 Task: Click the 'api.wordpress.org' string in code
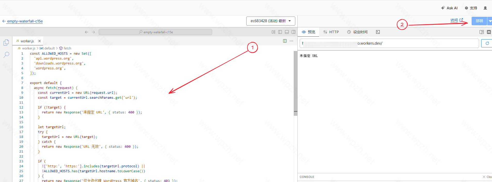pyautogui.click(x=53, y=59)
